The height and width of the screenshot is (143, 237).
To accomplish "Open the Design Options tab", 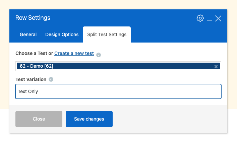I will 62,34.
